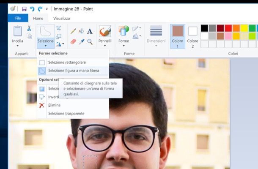Open the Quick Access Toolbar customization arrow
This screenshot has width=258, height=169.
(47, 9)
